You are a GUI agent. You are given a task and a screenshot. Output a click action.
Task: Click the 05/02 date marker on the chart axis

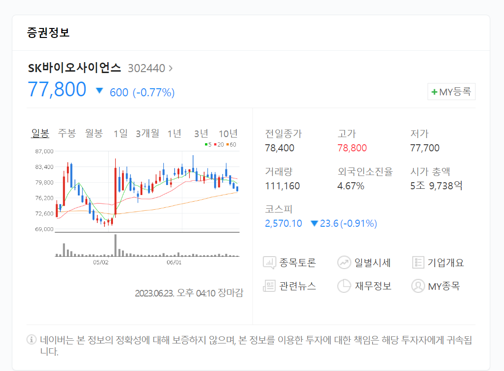click(x=101, y=262)
